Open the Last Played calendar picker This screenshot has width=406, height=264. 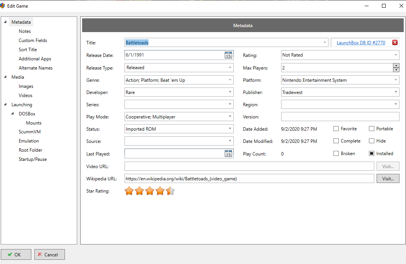[228, 154]
